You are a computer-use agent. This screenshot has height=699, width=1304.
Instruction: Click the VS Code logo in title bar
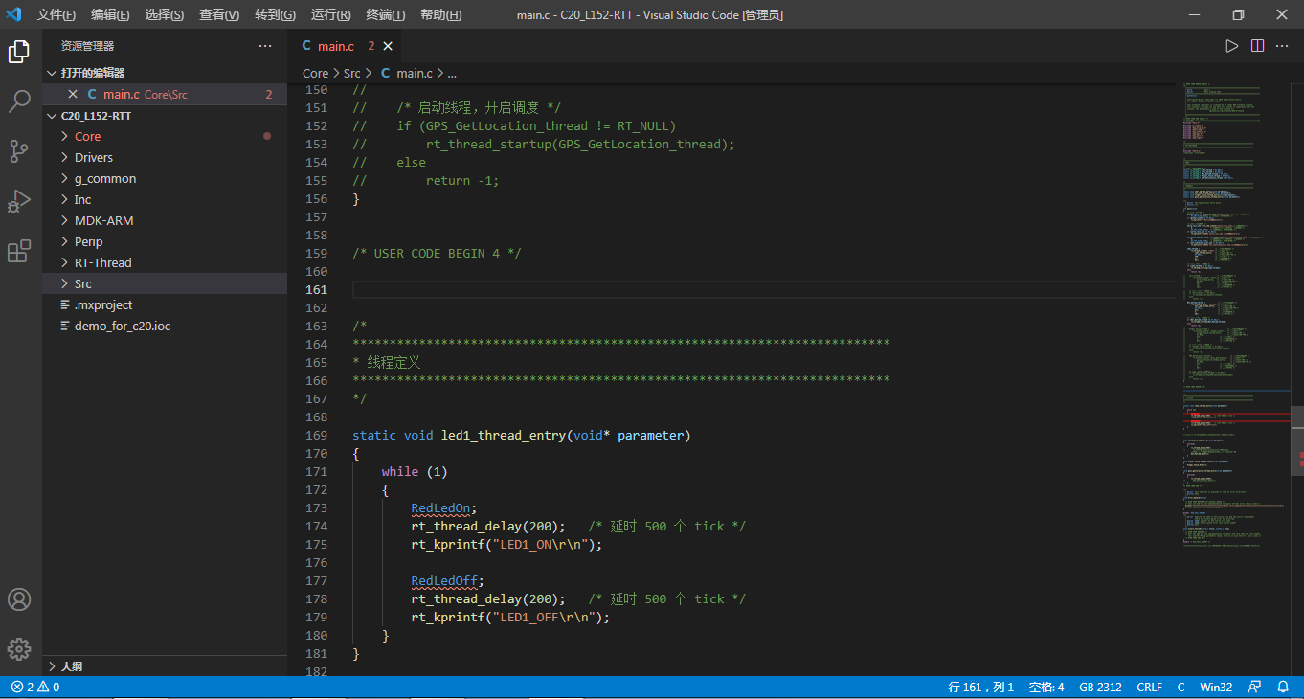pyautogui.click(x=13, y=14)
